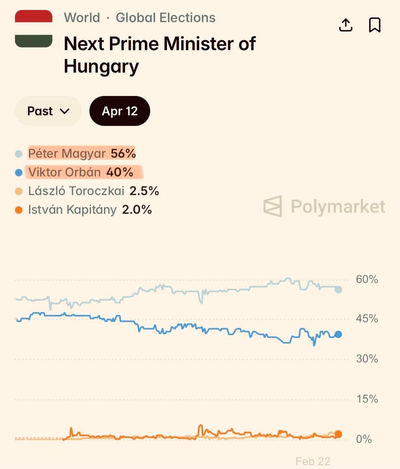Click Viktor Orbán's blue legend dot
Image resolution: width=400 pixels, height=469 pixels.
tap(19, 173)
